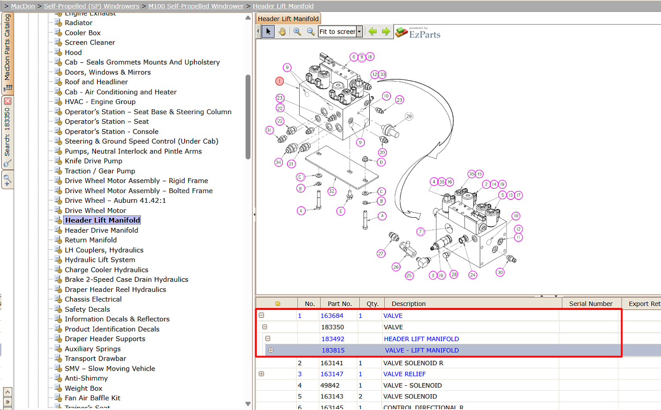Open new search with magnifier-plus tab
This screenshot has height=410, width=661.
[x=7, y=180]
